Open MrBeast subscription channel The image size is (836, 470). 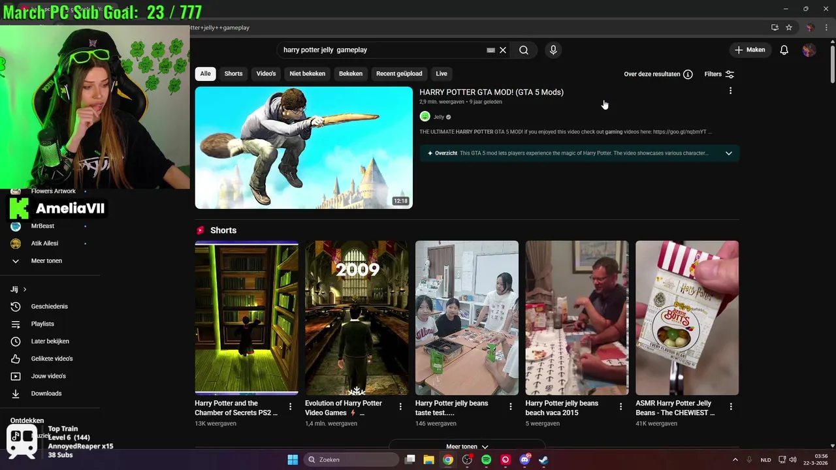point(43,226)
